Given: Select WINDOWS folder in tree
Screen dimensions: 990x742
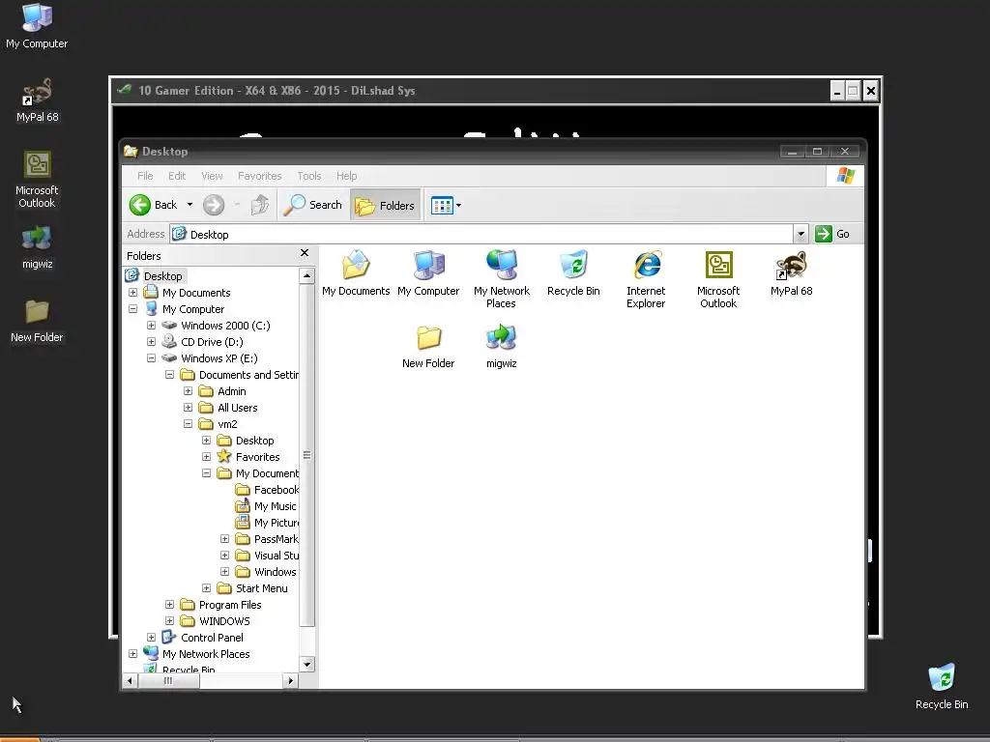Looking at the screenshot, I should (x=224, y=621).
